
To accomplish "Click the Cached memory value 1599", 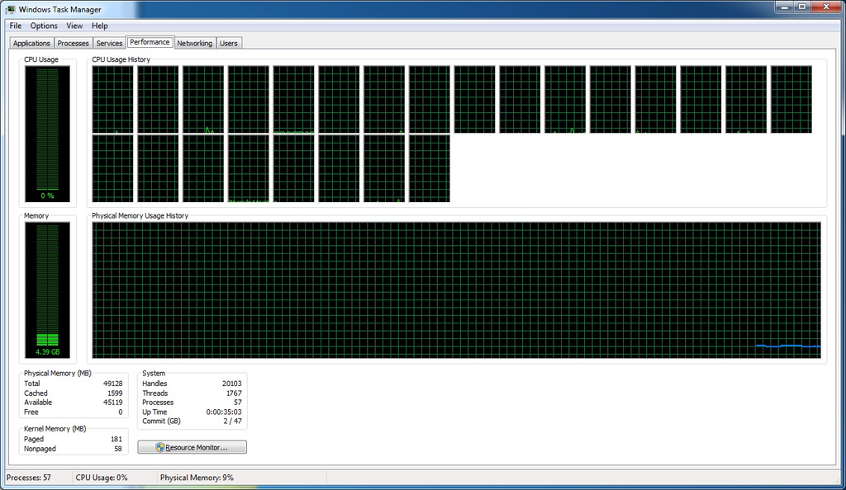I will (115, 393).
